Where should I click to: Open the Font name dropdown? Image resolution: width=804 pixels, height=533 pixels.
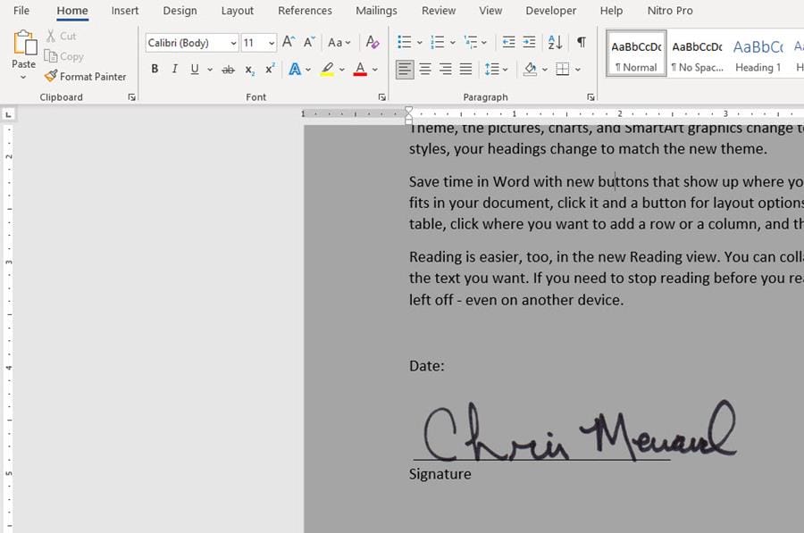(x=232, y=42)
